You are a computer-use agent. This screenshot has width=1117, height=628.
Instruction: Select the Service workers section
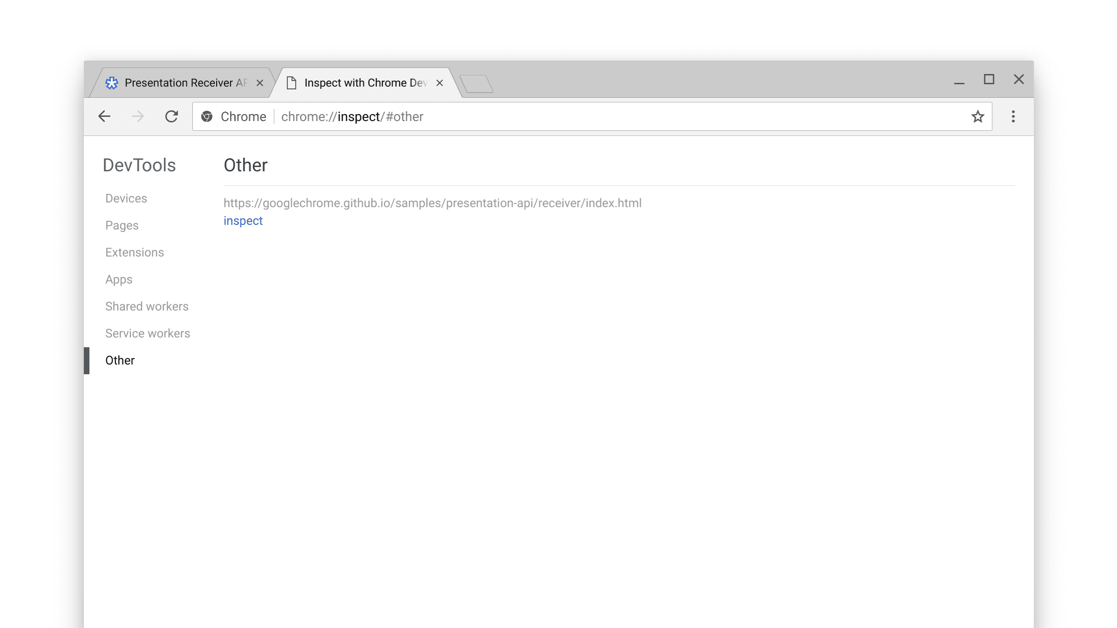click(x=147, y=334)
